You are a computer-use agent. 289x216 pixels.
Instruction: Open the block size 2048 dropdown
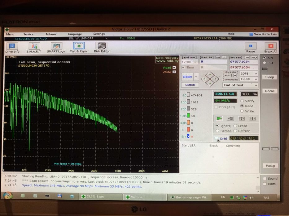256,74
